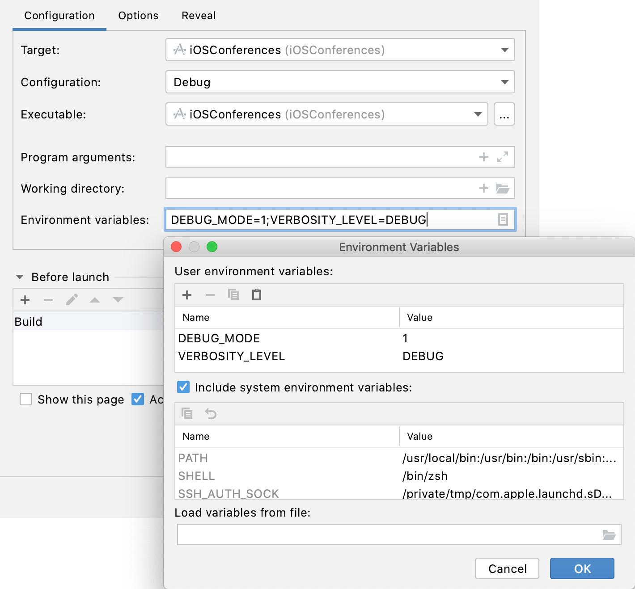Copy user environment variables to clipboard
This screenshot has width=635, height=589.
click(233, 295)
